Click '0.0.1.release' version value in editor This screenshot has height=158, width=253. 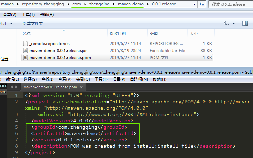78,140
